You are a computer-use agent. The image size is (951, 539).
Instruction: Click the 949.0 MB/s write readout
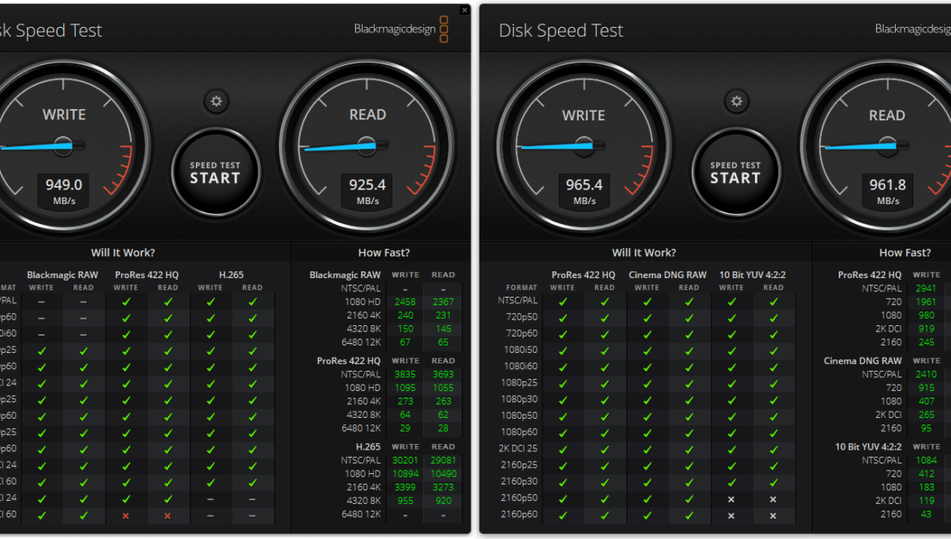tap(63, 191)
